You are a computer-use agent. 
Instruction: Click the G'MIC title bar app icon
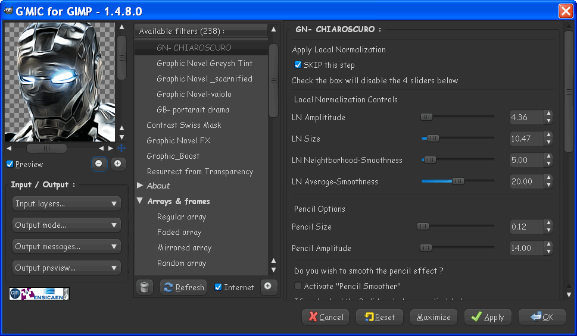click(x=8, y=11)
